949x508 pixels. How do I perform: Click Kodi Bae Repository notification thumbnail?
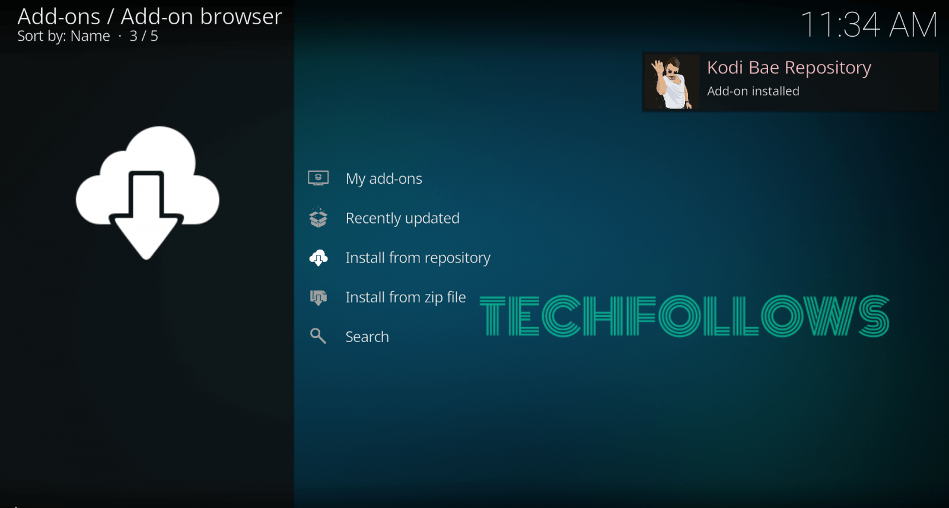pyautogui.click(x=671, y=82)
